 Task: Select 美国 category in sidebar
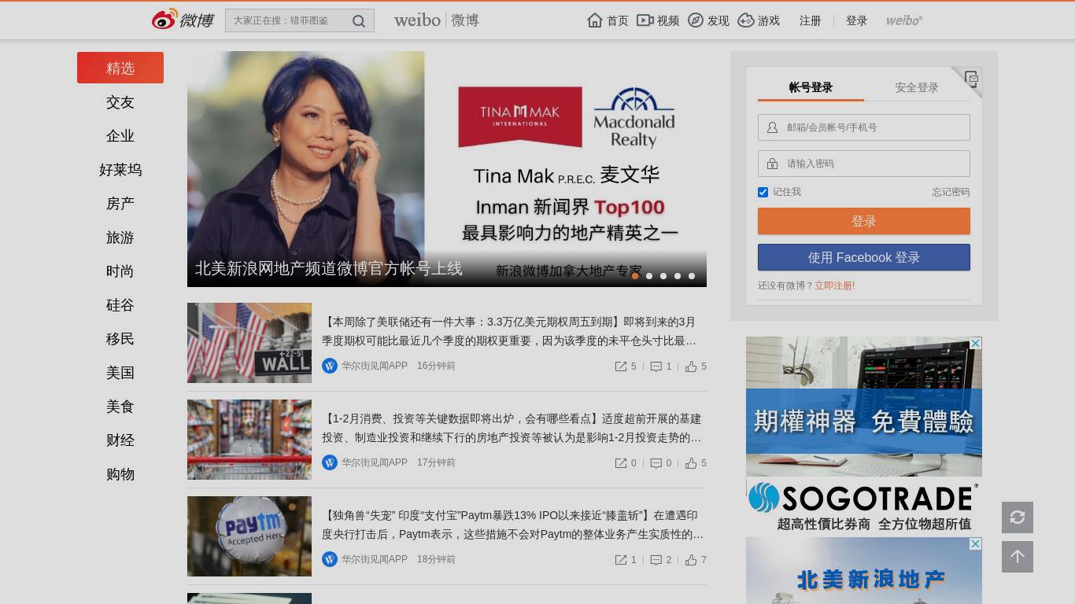pos(120,373)
